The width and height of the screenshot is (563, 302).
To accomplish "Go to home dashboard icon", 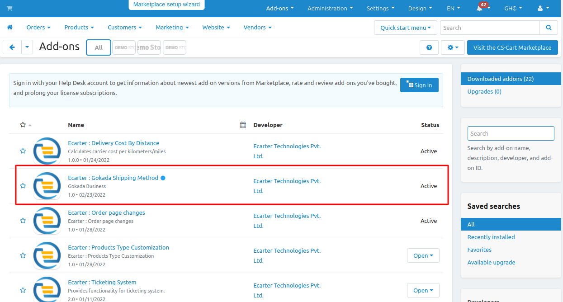I will point(9,27).
